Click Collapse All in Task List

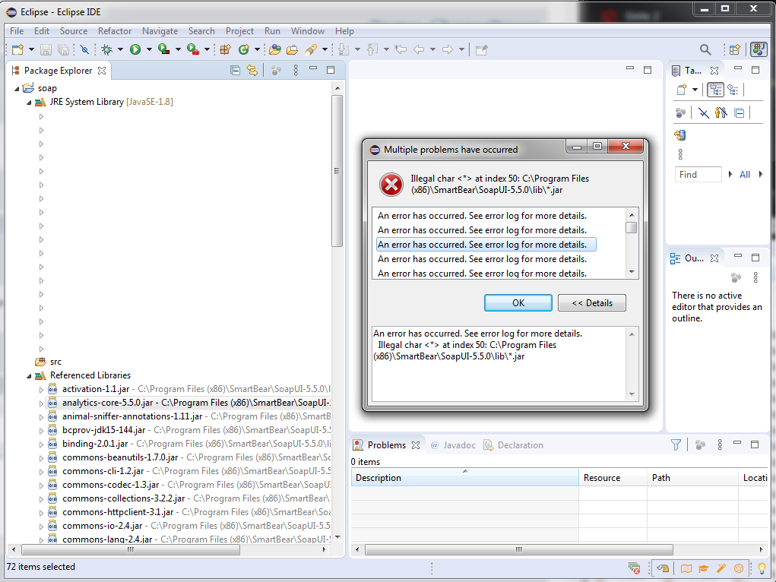point(739,113)
